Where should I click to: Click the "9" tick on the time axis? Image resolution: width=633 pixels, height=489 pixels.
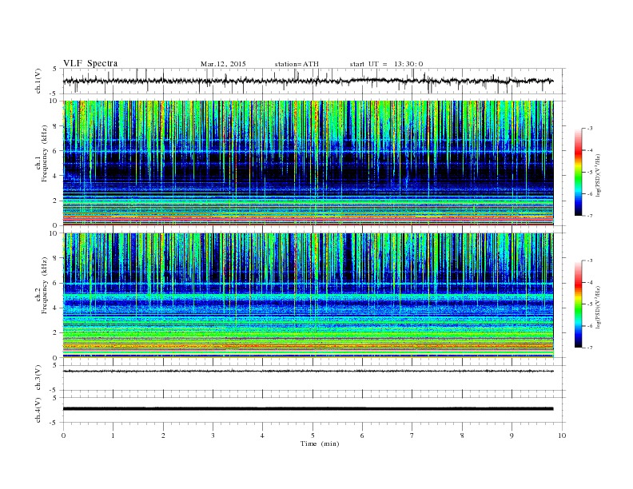pos(512,435)
